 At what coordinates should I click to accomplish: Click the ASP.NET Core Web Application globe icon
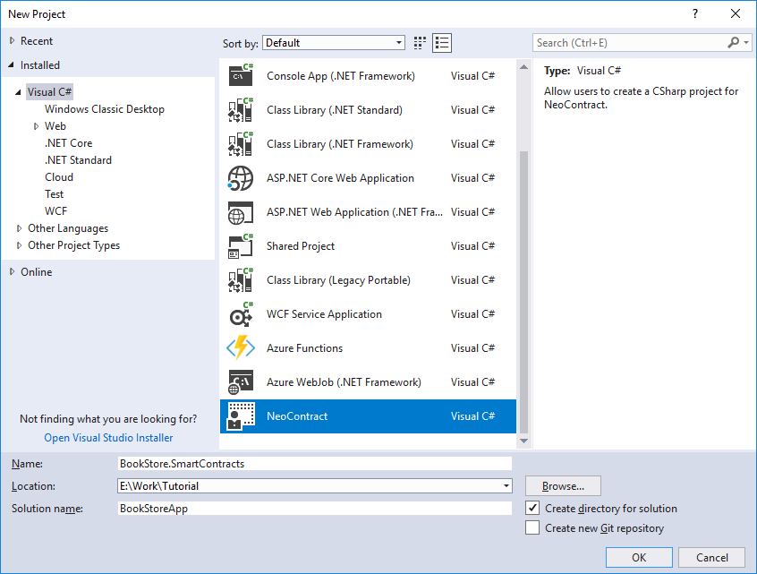(241, 178)
